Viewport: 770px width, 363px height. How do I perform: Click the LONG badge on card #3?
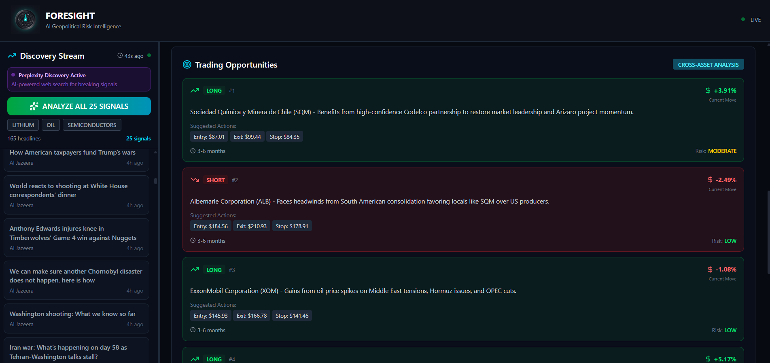tap(214, 270)
